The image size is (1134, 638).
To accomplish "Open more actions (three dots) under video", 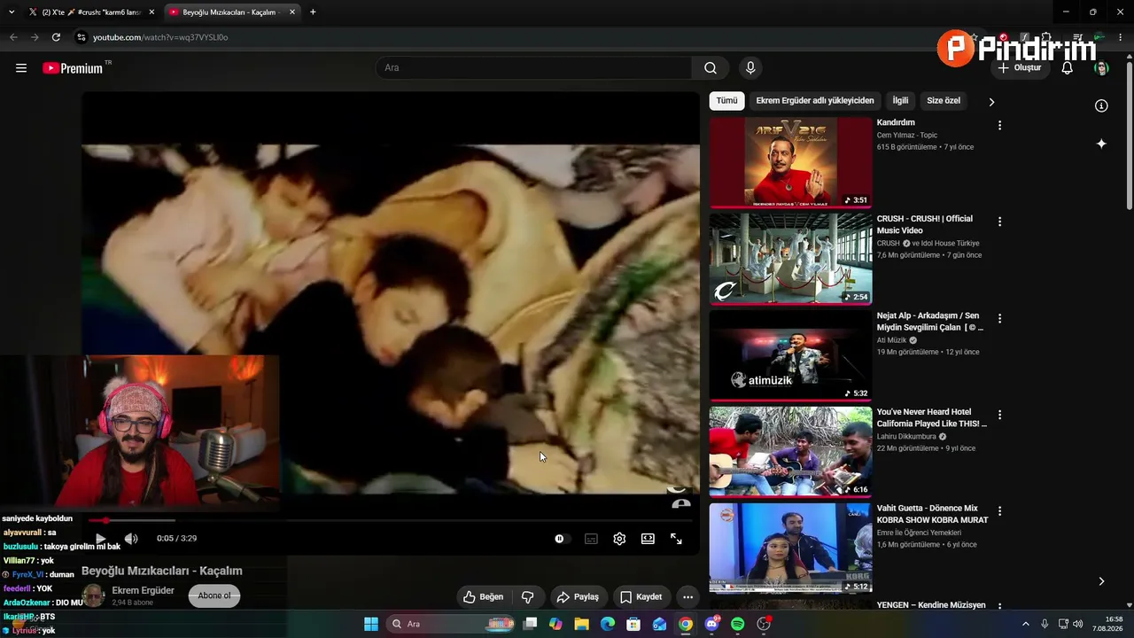I will [x=687, y=597].
